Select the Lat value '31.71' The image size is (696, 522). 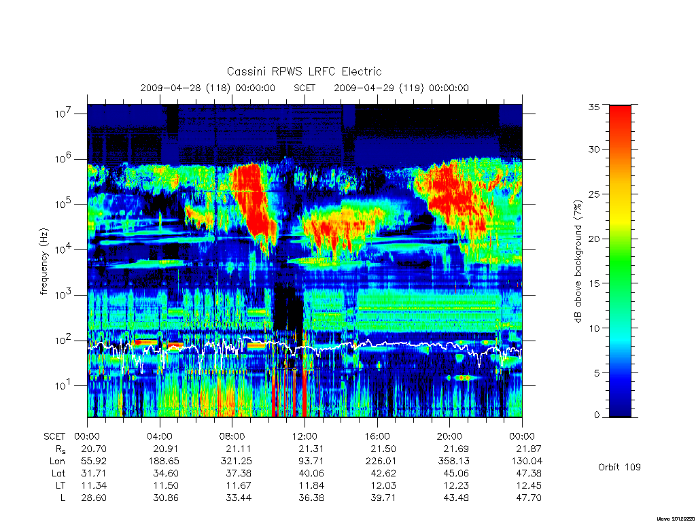94,473
